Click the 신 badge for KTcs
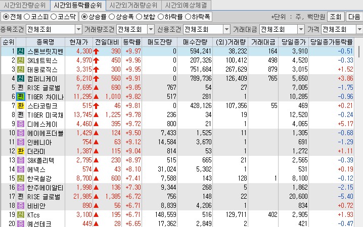Image resolution: width=363 pixels, height=227 pixels. coord(21,215)
